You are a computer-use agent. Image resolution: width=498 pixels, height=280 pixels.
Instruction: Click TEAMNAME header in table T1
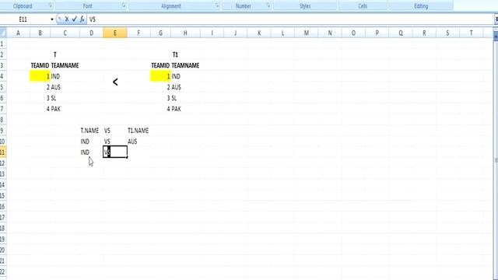[185, 65]
